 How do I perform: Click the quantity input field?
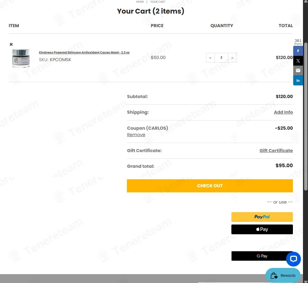pyautogui.click(x=221, y=58)
